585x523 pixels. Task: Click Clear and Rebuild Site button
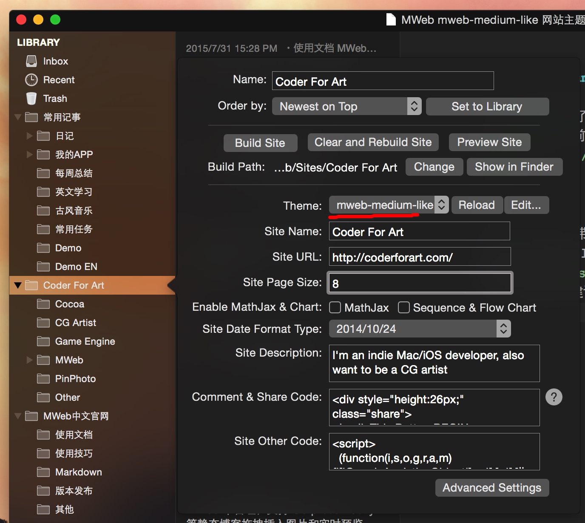373,142
